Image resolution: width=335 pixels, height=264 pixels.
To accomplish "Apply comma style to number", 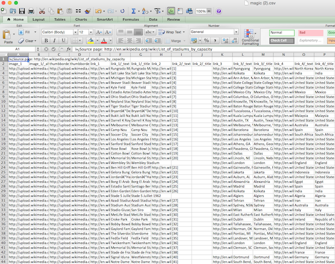I will (215, 40).
